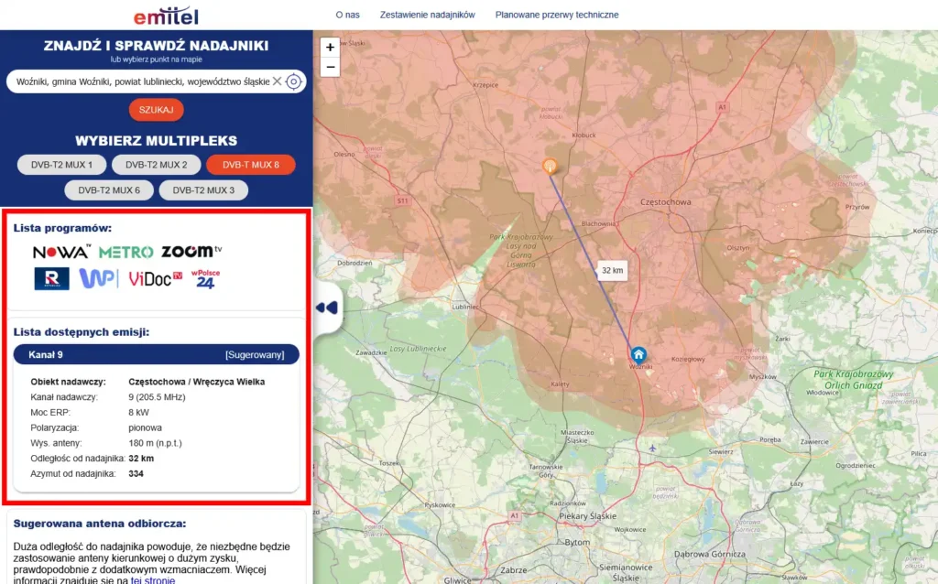The height and width of the screenshot is (584, 938).
Task: Use the locate-me crosshair icon
Action: (294, 81)
